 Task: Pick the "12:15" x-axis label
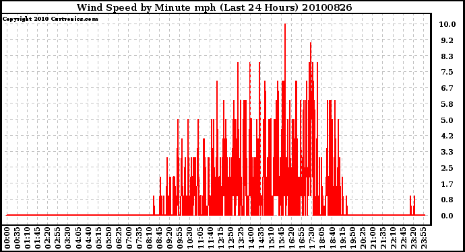pos(220,238)
